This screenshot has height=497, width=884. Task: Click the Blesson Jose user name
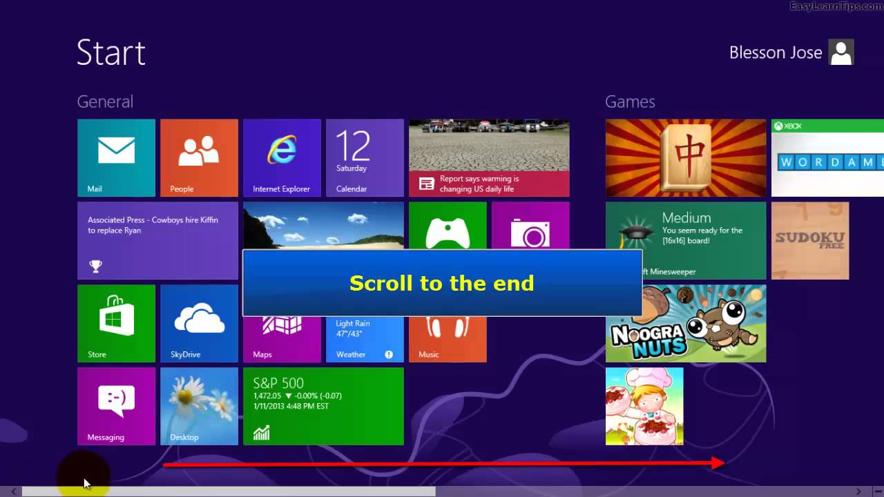tap(776, 53)
